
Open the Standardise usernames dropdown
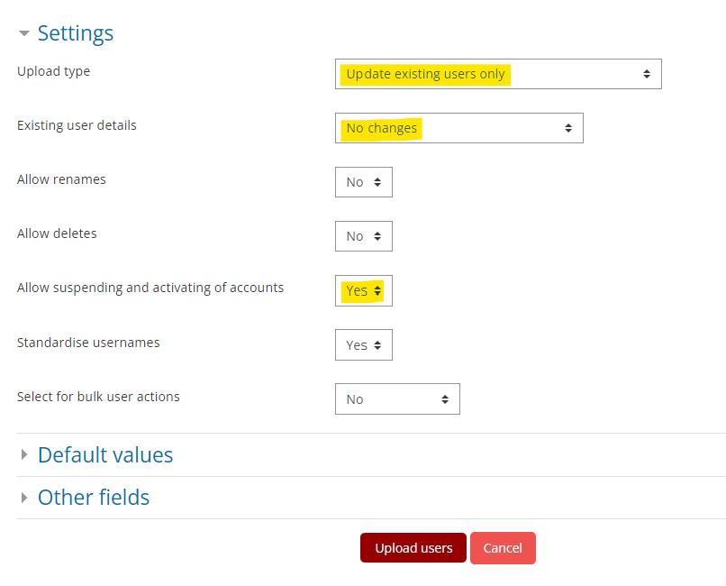363,344
